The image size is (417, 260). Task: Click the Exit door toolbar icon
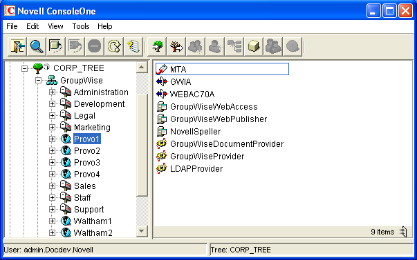click(x=17, y=47)
